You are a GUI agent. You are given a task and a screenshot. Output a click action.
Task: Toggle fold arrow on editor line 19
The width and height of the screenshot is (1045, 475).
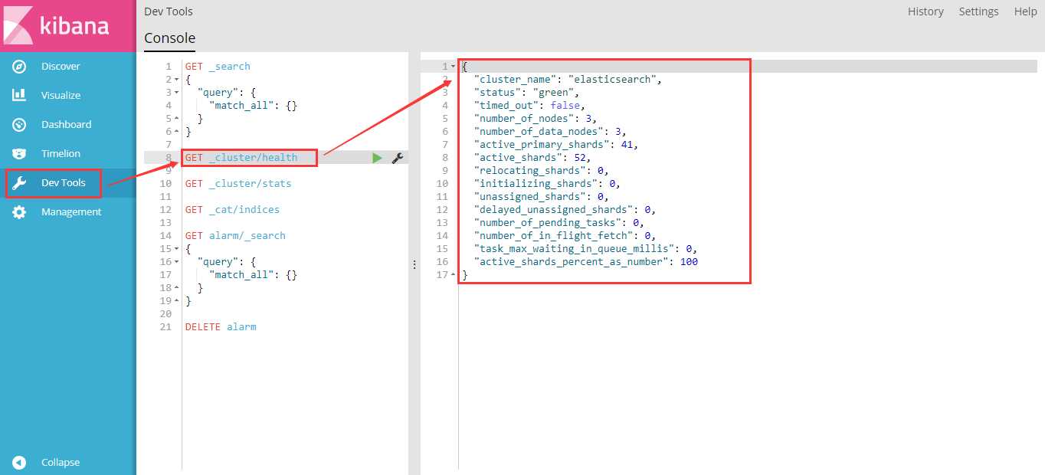pos(177,301)
